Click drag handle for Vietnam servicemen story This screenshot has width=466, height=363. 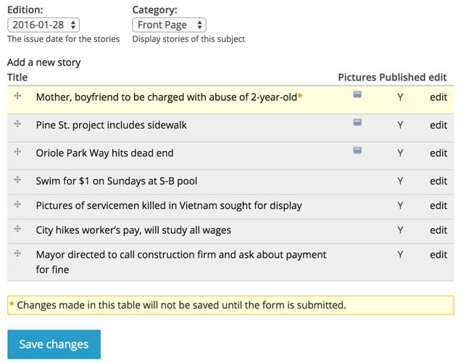(17, 204)
